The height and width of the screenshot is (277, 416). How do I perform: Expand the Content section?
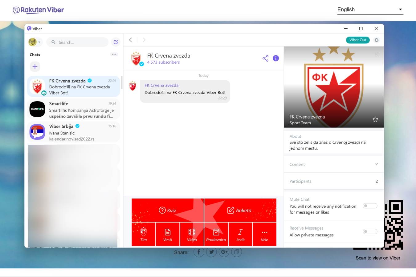click(376, 164)
